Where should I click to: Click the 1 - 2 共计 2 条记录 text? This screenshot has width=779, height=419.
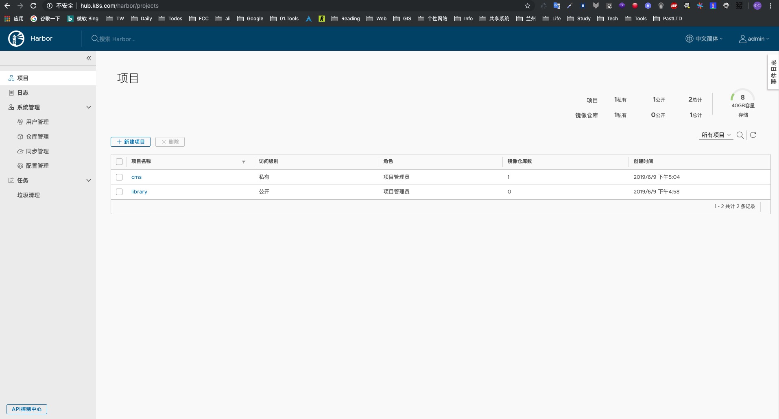click(735, 206)
